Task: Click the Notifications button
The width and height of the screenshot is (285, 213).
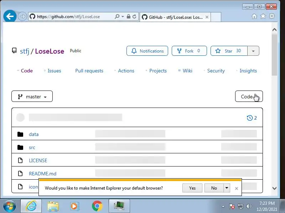Action: tap(147, 51)
